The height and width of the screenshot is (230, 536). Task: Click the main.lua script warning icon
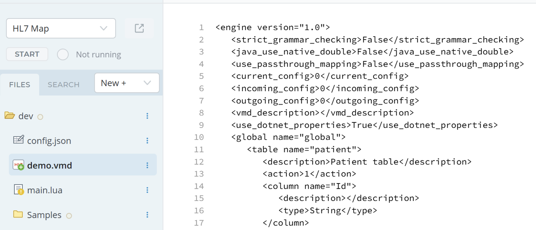pyautogui.click(x=18, y=190)
